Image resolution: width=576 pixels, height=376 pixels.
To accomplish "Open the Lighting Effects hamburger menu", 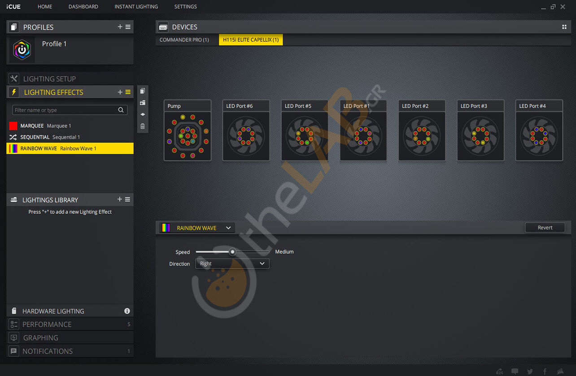I will 128,92.
